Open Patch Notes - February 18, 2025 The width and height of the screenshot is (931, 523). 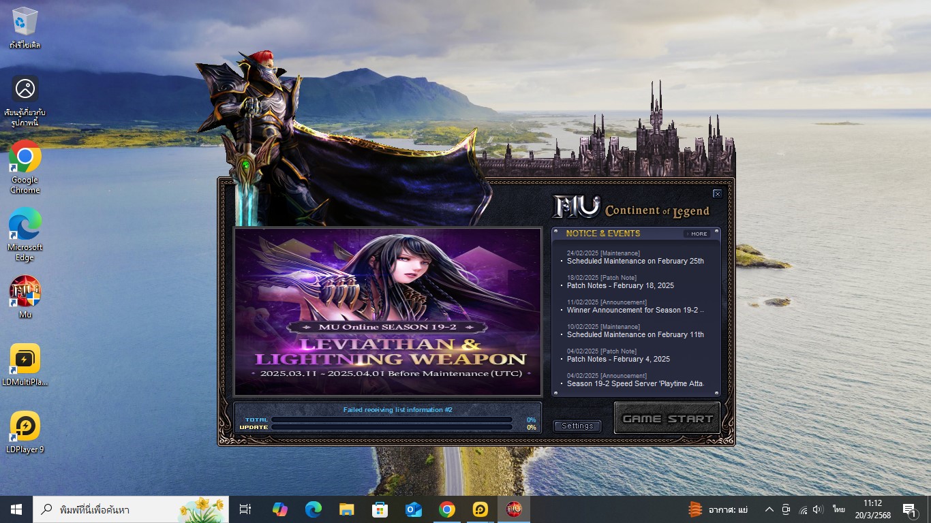pyautogui.click(x=620, y=285)
